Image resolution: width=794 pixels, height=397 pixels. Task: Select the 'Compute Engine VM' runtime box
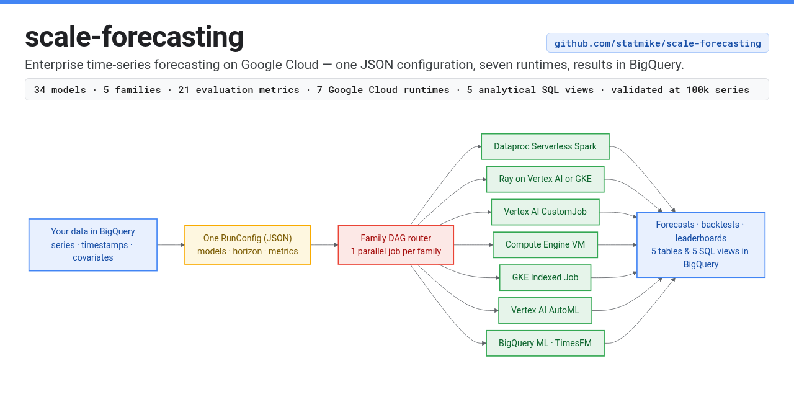(x=545, y=245)
